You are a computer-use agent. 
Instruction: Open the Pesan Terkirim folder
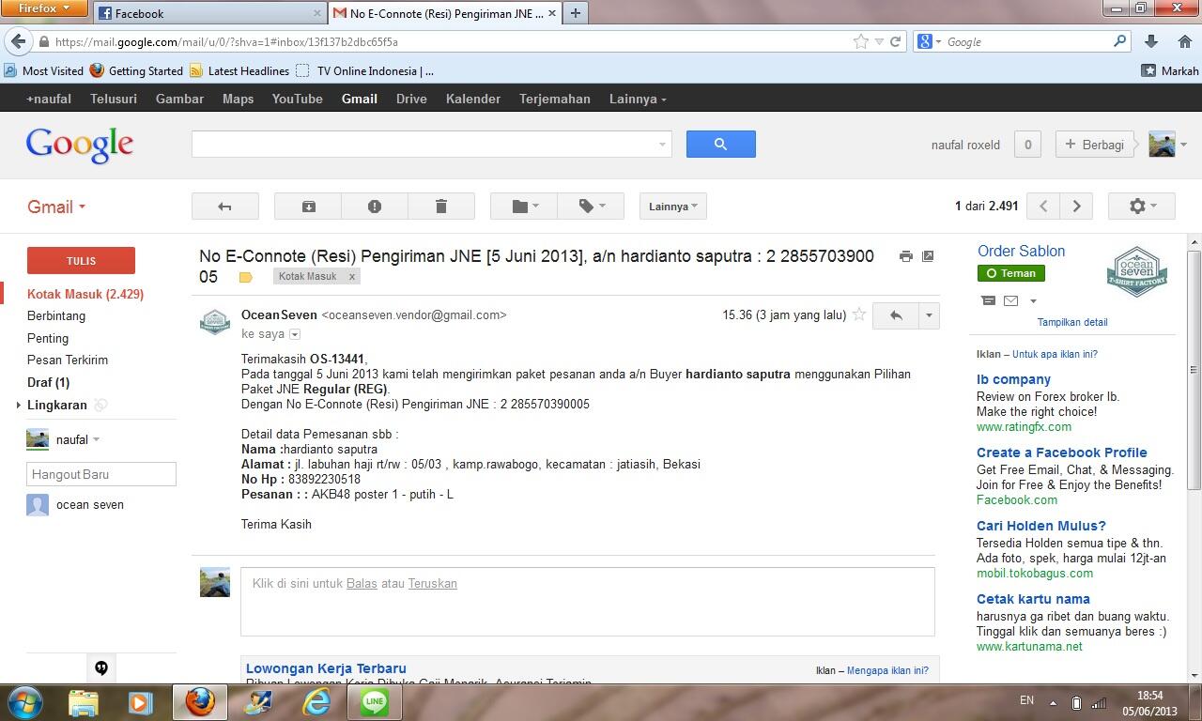tap(68, 360)
